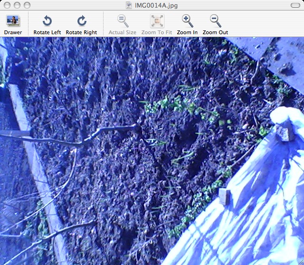Click the Zoom To Fit icon
This screenshot has width=304, height=265.
pyautogui.click(x=157, y=21)
